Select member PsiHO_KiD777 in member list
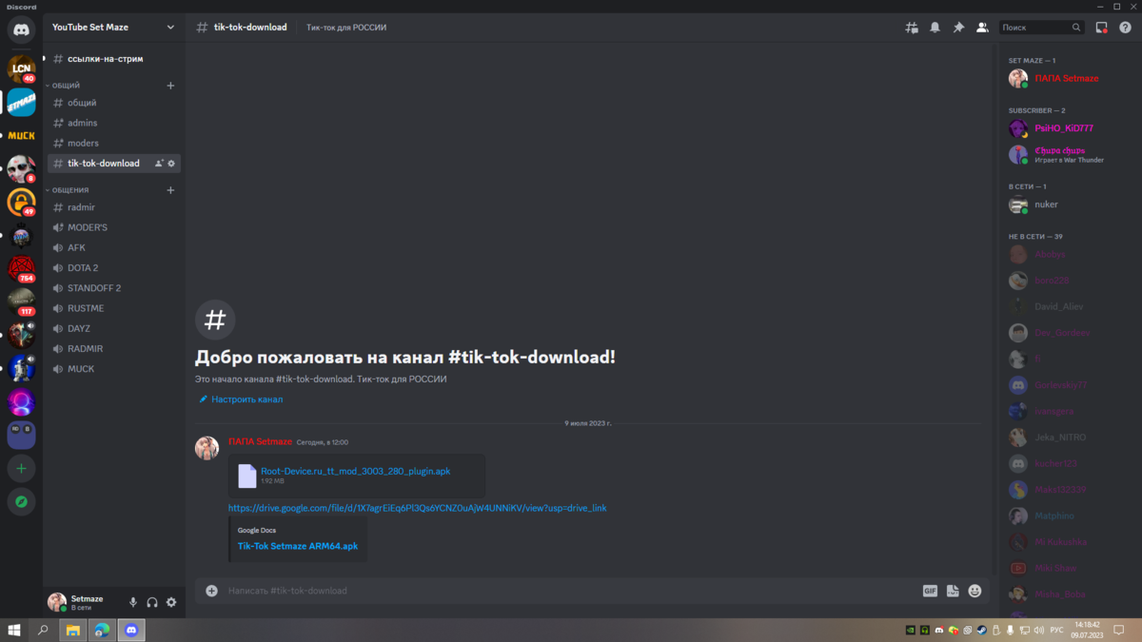 1068,128
